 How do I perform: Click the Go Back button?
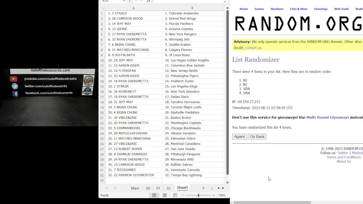tap(257, 137)
